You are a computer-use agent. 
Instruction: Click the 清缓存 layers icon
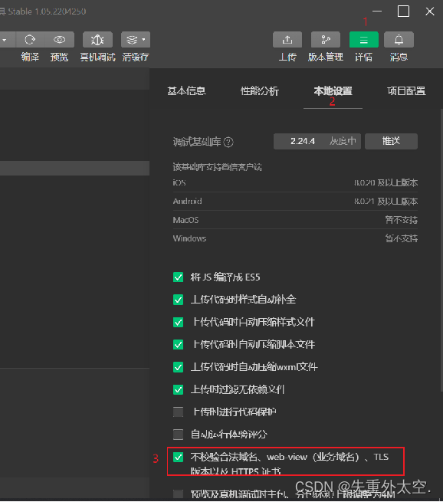132,40
